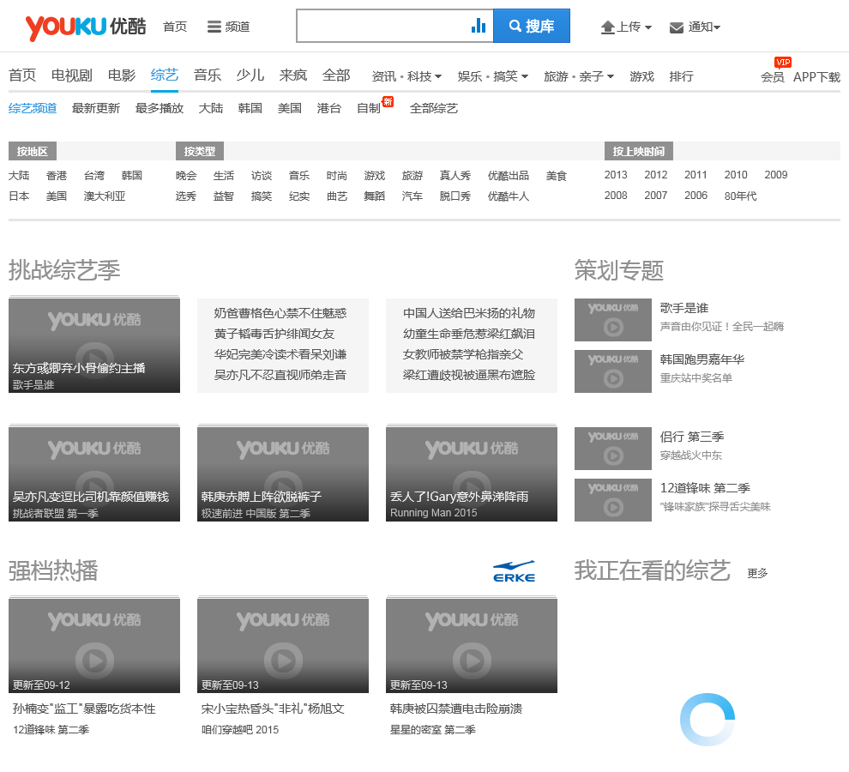Viewport: 849px width, 772px height.
Task: Select the 综艺 navigation tab
Action: coord(165,75)
